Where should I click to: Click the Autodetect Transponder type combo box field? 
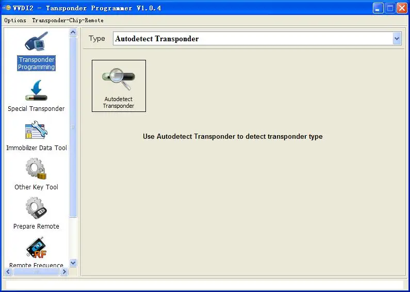pyautogui.click(x=253, y=39)
